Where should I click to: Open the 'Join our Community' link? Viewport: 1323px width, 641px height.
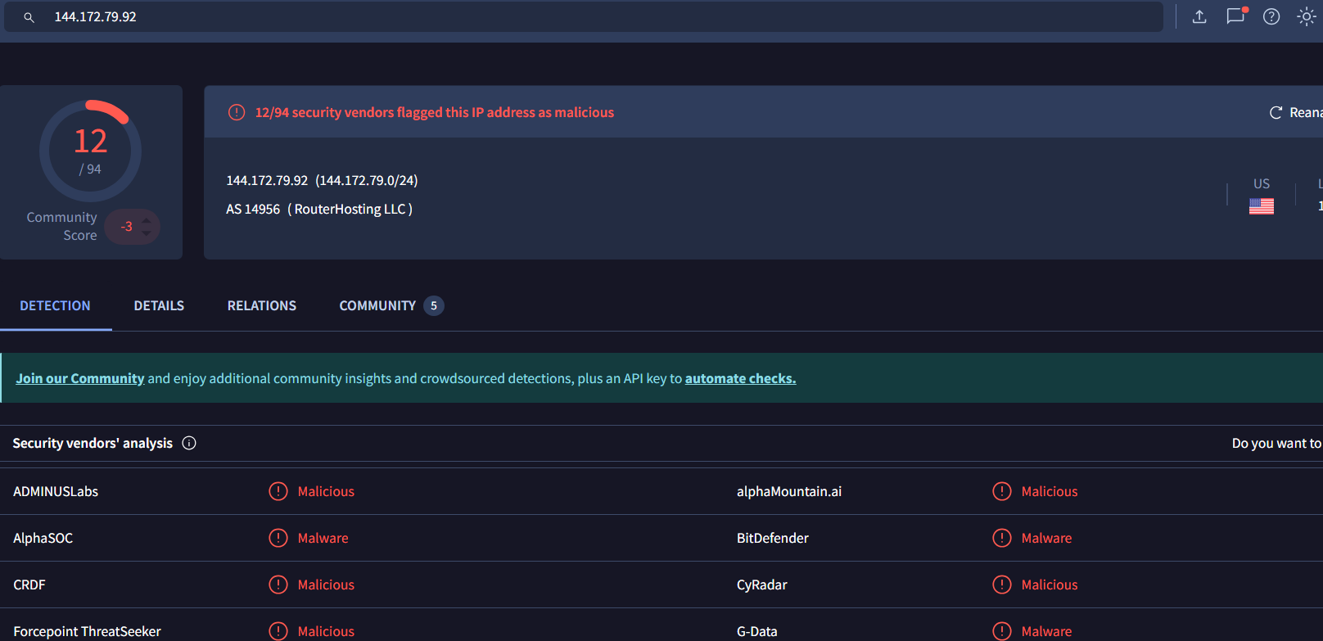point(80,378)
